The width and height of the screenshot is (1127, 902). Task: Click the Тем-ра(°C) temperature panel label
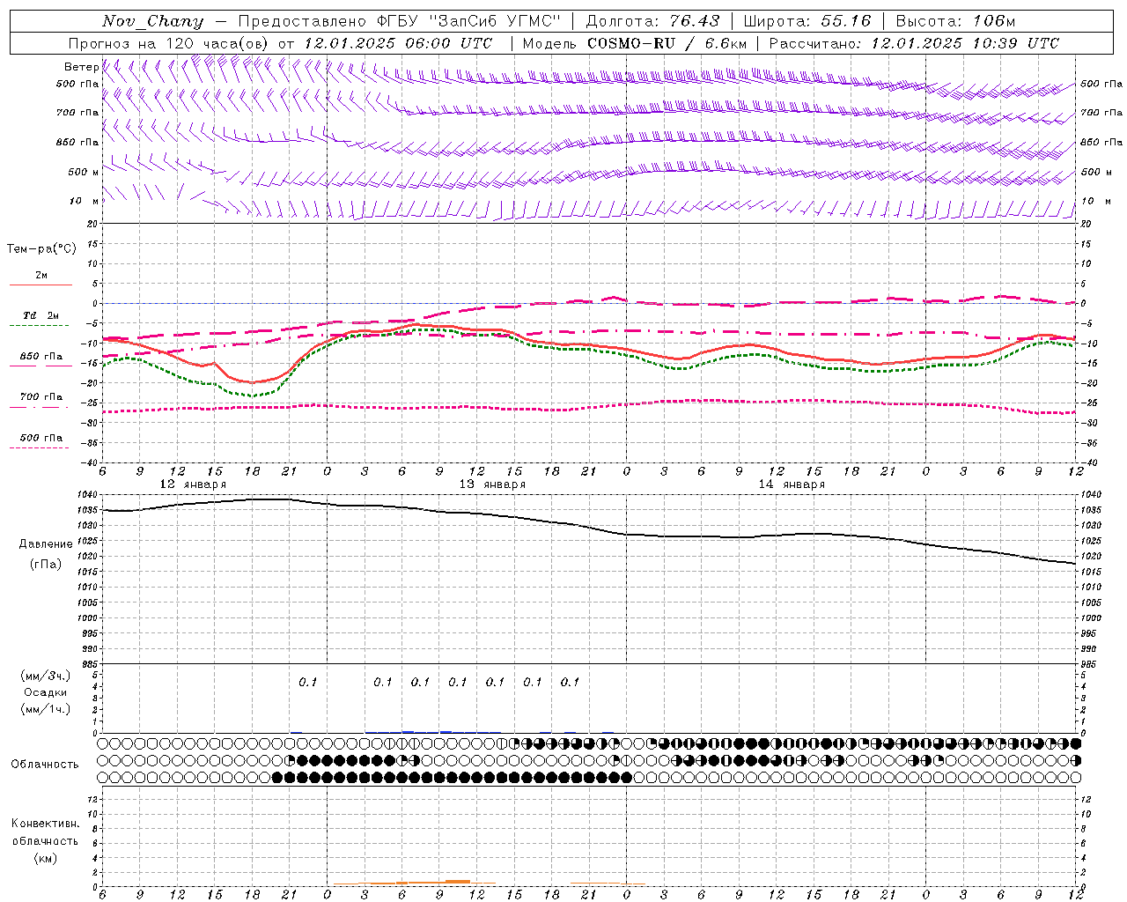click(x=41, y=249)
